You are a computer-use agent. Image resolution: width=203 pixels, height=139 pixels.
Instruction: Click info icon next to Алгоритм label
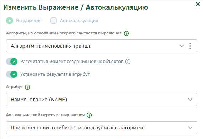pos(126,33)
